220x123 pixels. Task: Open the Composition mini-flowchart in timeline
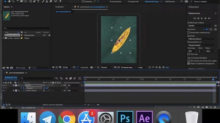pyautogui.click(x=56, y=78)
